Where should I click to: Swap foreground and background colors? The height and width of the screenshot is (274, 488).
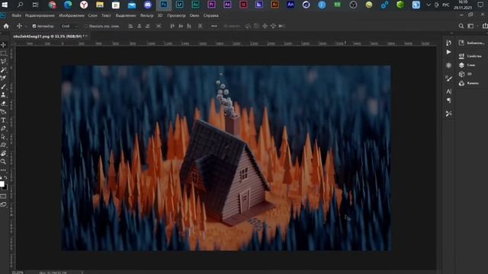(5, 177)
